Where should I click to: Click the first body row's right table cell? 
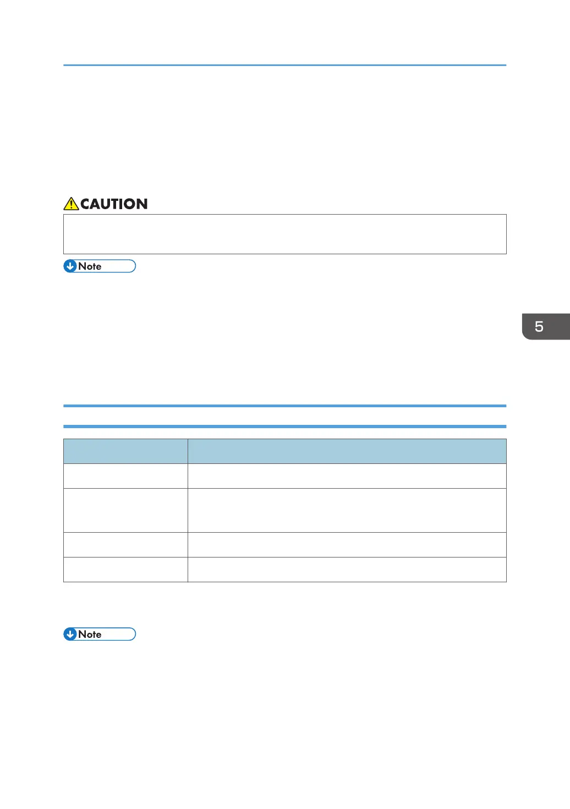pyautogui.click(x=347, y=476)
